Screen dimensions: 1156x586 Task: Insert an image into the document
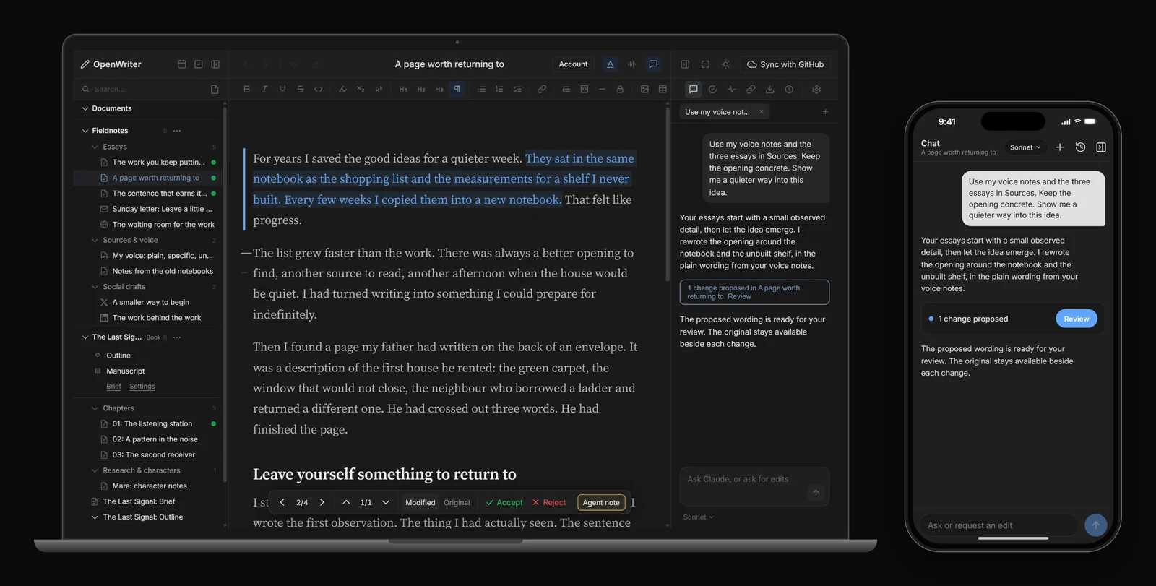tap(644, 90)
